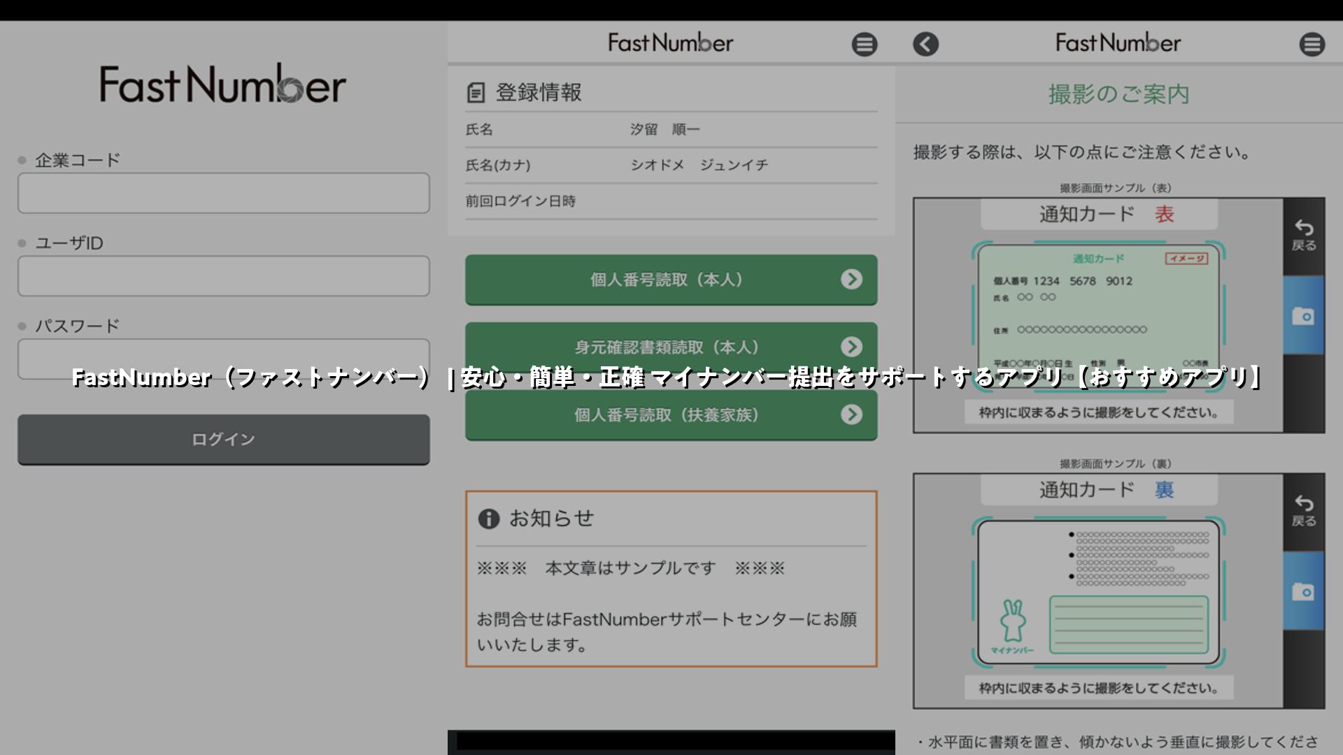Click 枠内に収まるように撮影 message in 裏 sample

pyautogui.click(x=1099, y=688)
